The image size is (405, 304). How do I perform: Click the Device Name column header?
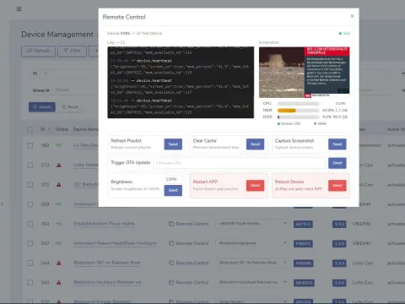coord(85,129)
